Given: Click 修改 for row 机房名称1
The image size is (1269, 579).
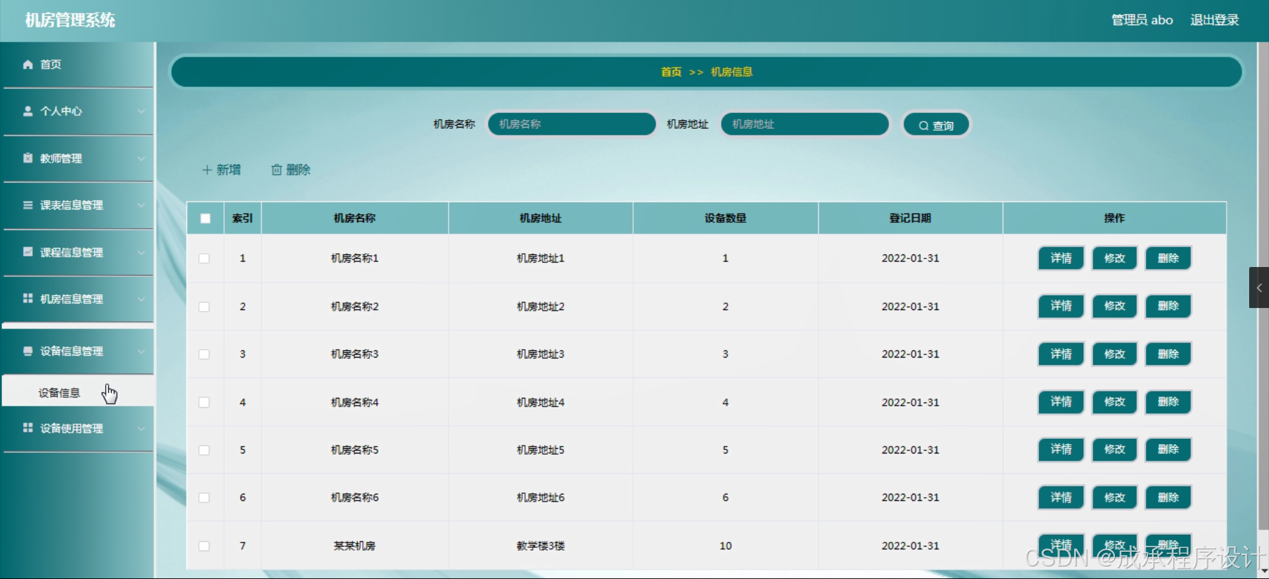Looking at the screenshot, I should pyautogui.click(x=1114, y=258).
